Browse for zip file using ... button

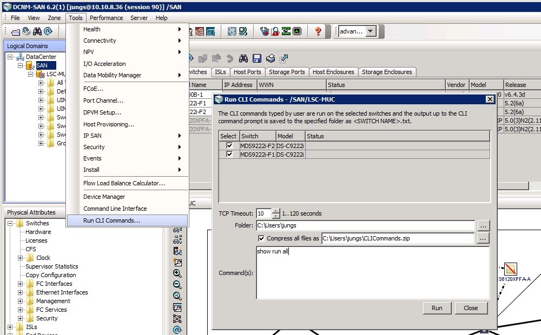click(483, 238)
